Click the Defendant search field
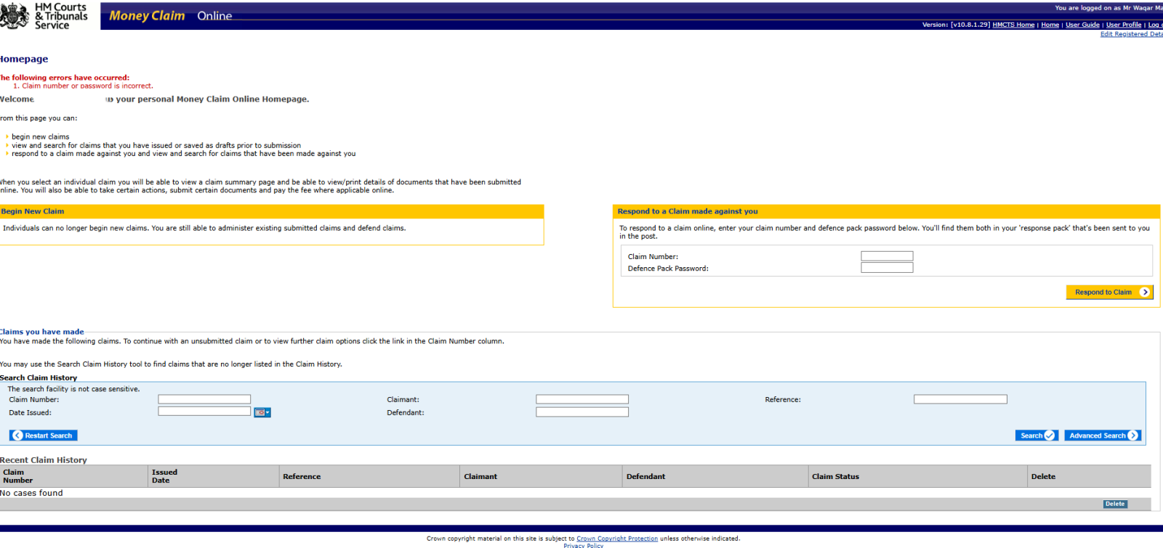 (x=582, y=412)
